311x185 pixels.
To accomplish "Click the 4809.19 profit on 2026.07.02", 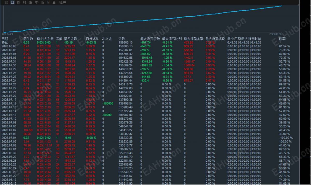I will click(x=70, y=146).
